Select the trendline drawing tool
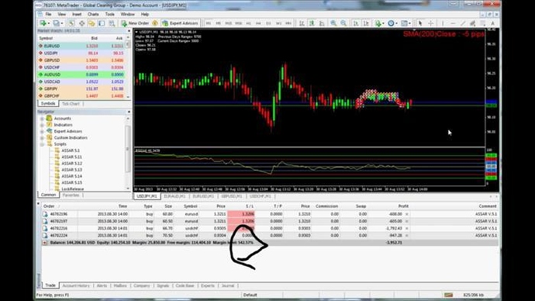This screenshot has height=301, width=535. click(463, 23)
